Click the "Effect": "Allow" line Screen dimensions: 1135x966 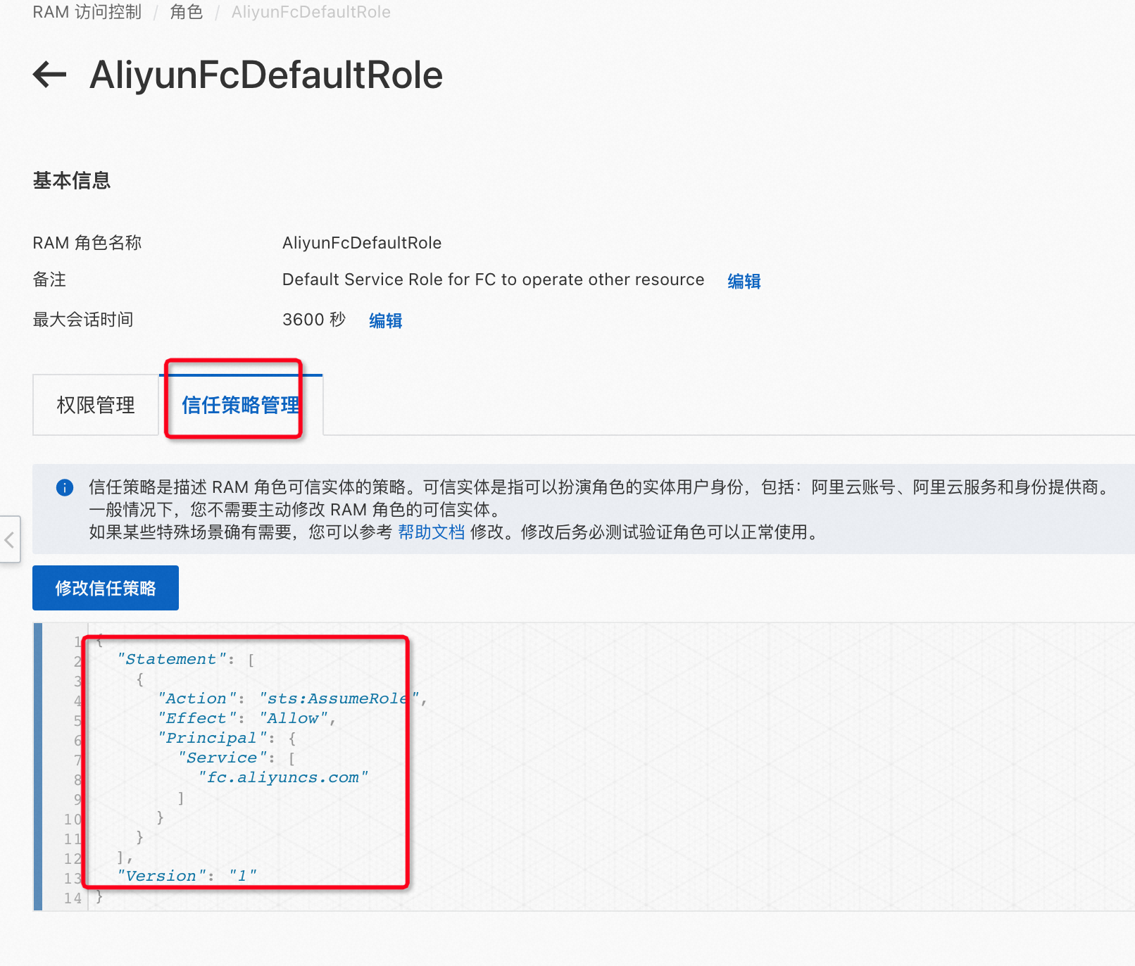click(246, 718)
